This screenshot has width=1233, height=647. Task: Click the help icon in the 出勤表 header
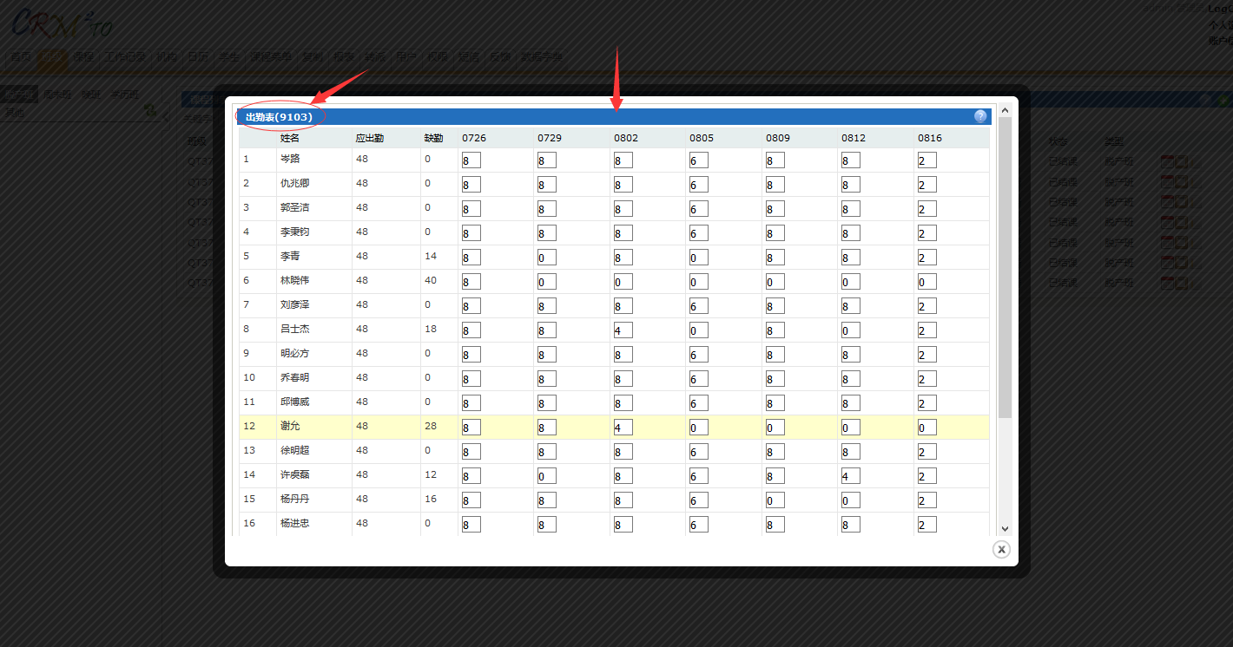pyautogui.click(x=980, y=116)
